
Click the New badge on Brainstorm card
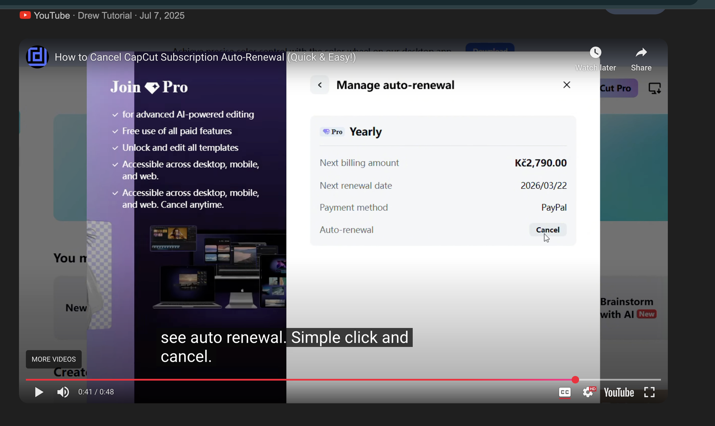click(646, 314)
